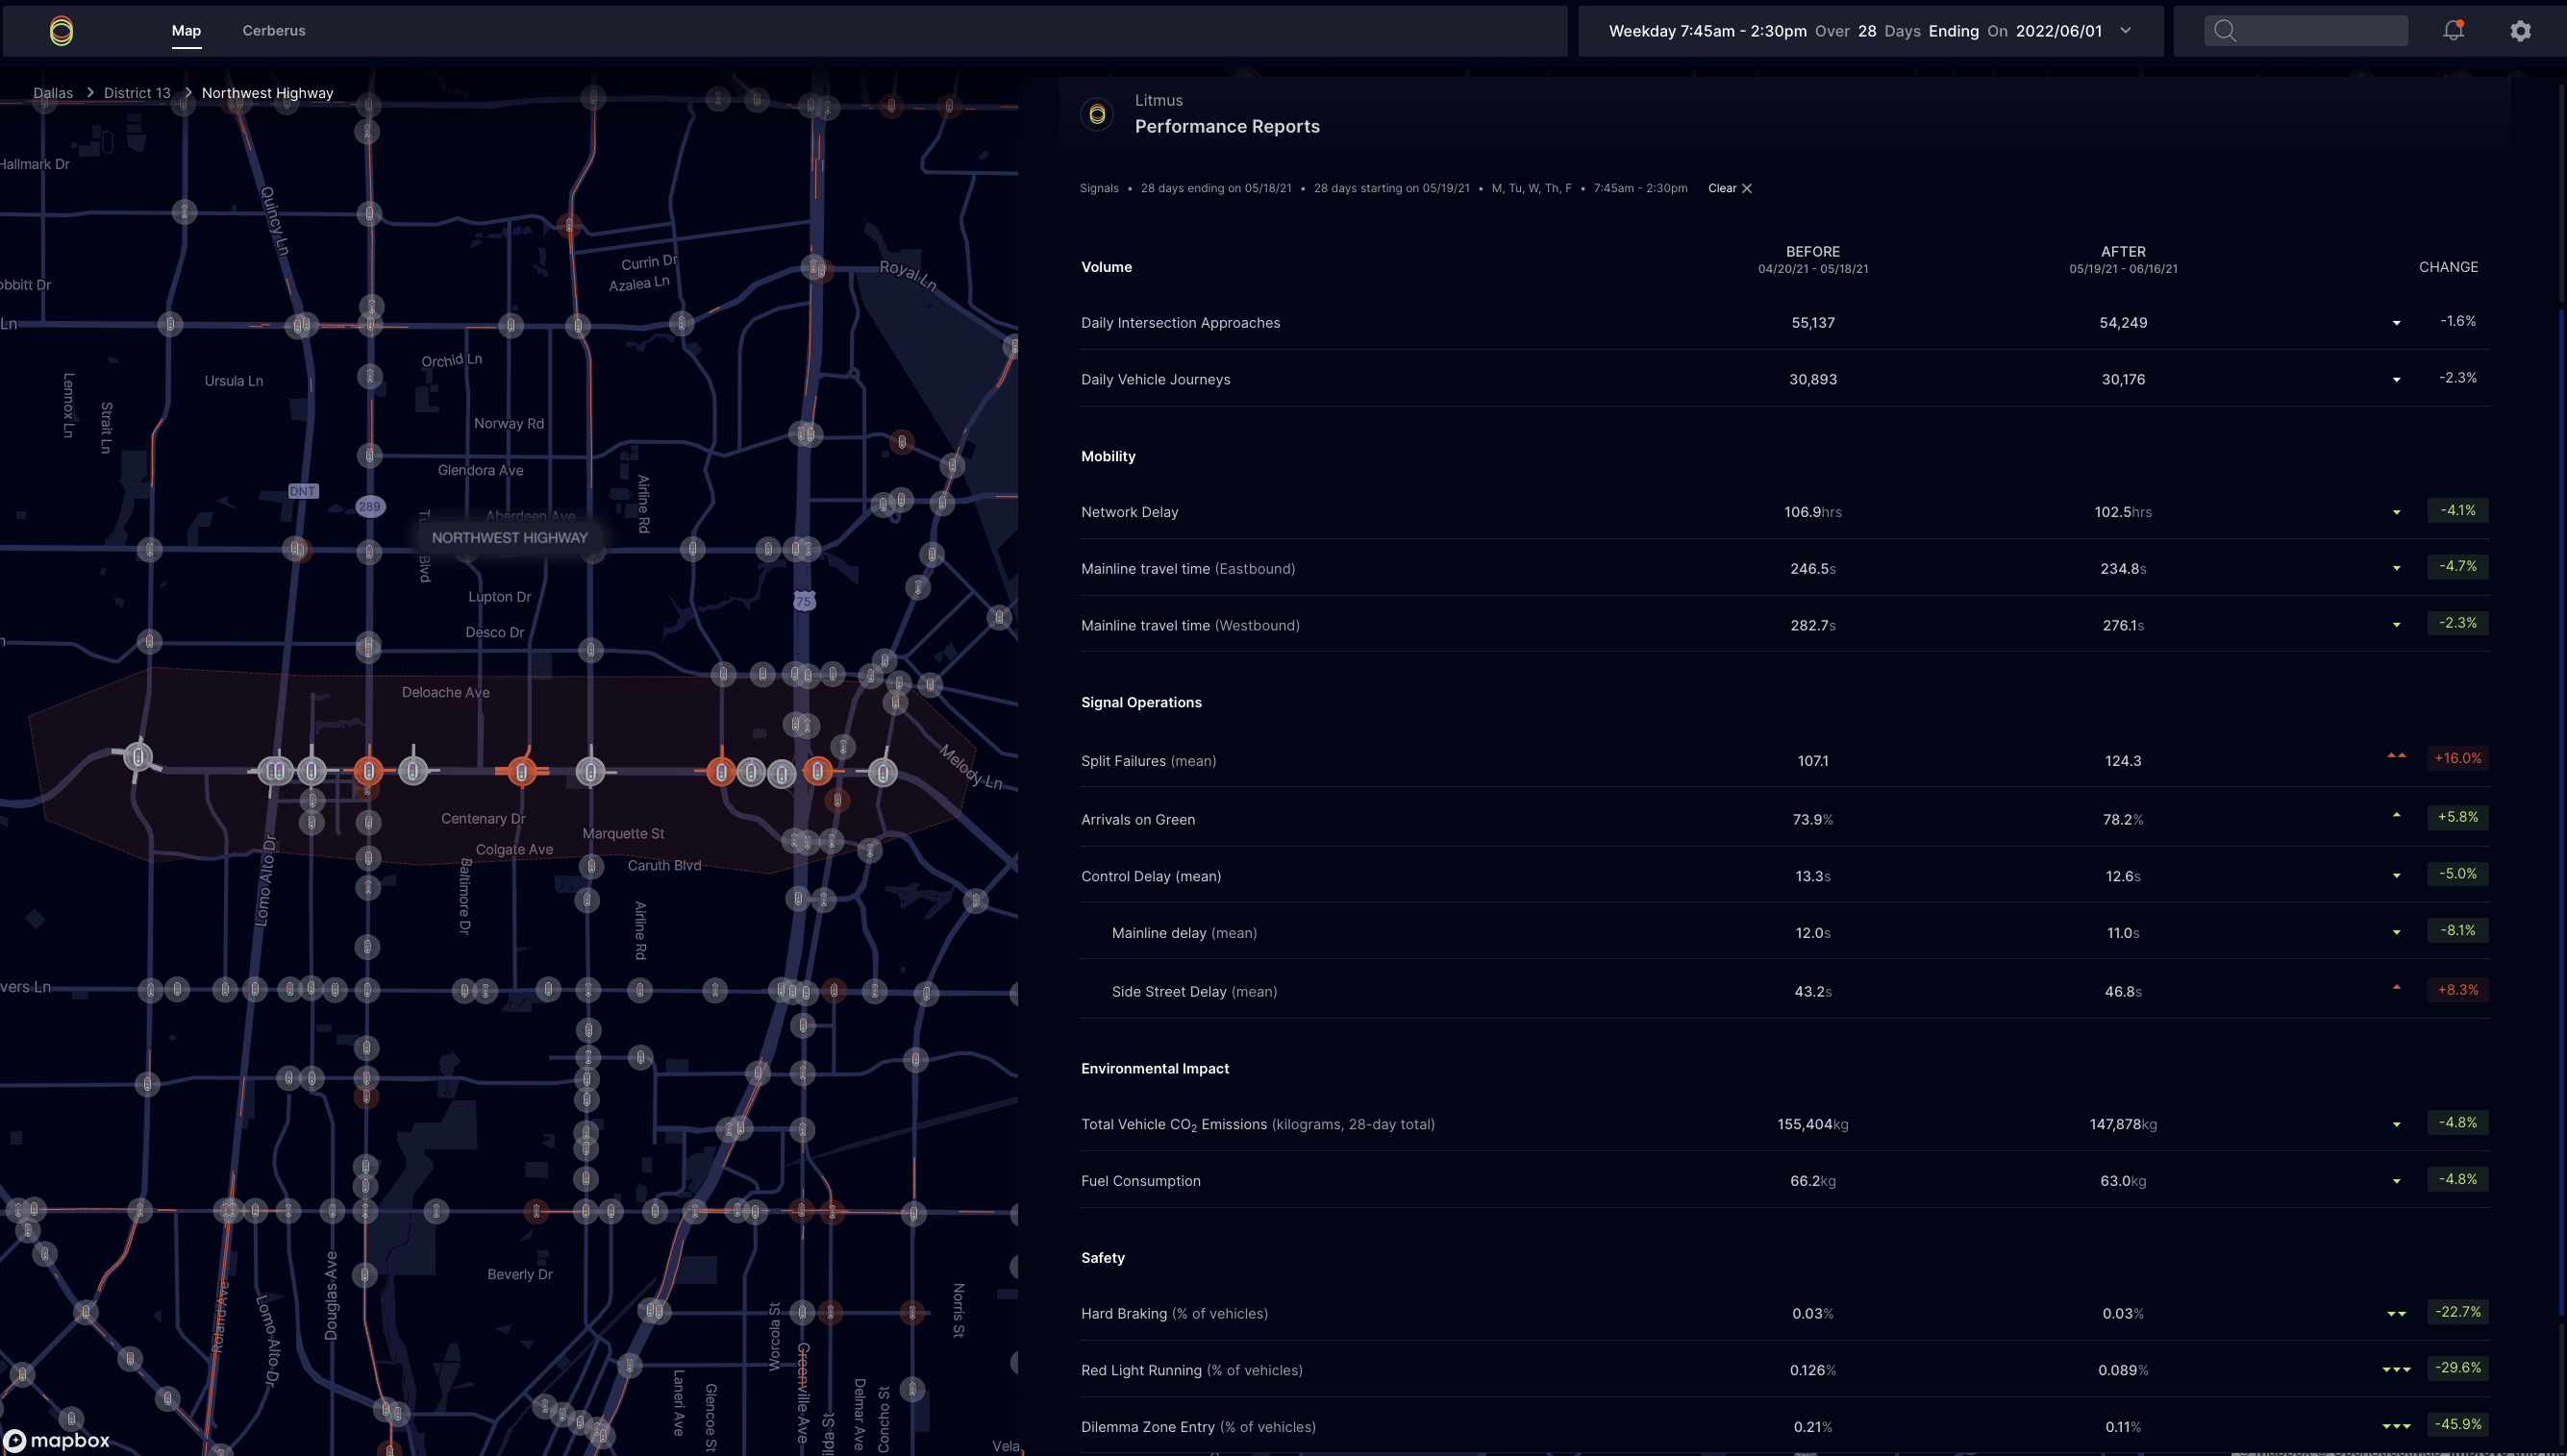Click the search magnifier icon

(x=2225, y=31)
